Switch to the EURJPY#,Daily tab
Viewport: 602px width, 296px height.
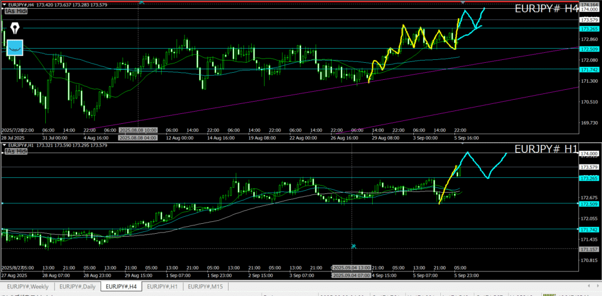click(x=78, y=286)
